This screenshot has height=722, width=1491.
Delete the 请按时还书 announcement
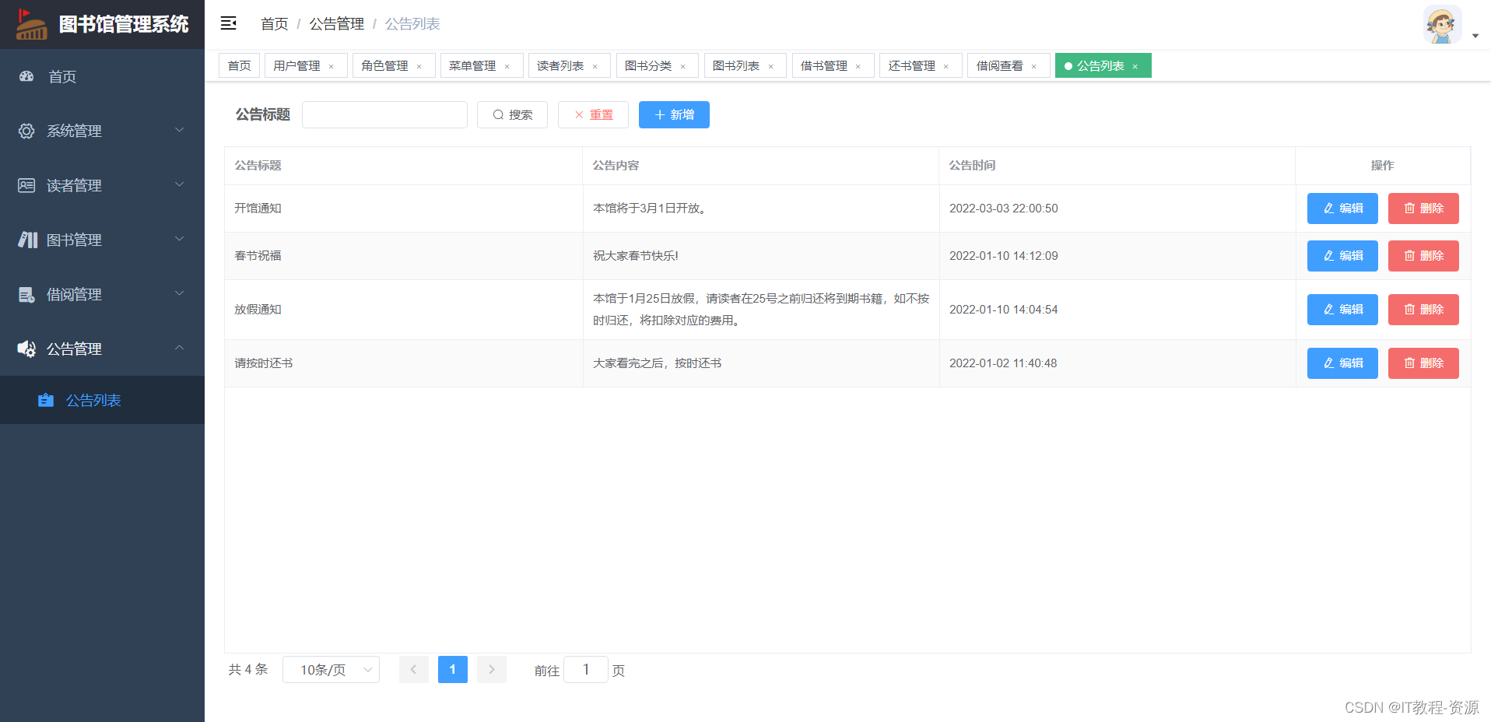click(x=1423, y=363)
